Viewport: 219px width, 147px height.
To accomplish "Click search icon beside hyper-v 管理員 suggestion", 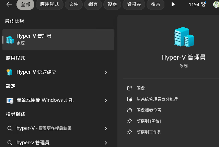I will point(10,143).
